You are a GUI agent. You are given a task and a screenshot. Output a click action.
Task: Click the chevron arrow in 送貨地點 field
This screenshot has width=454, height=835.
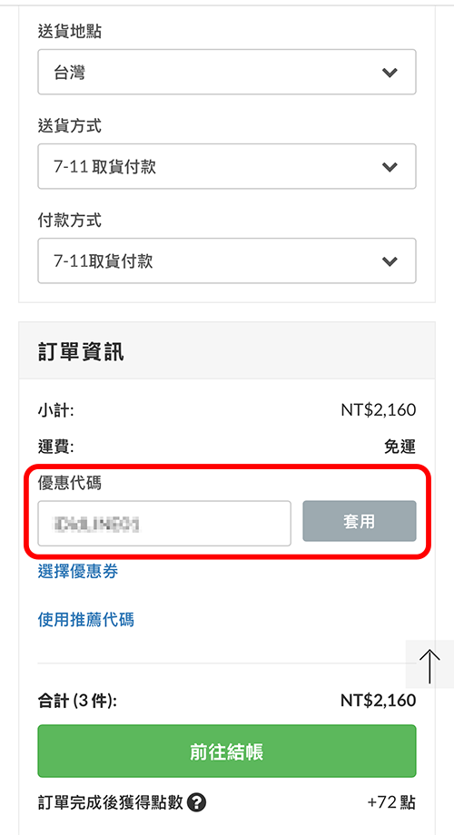[x=390, y=73]
